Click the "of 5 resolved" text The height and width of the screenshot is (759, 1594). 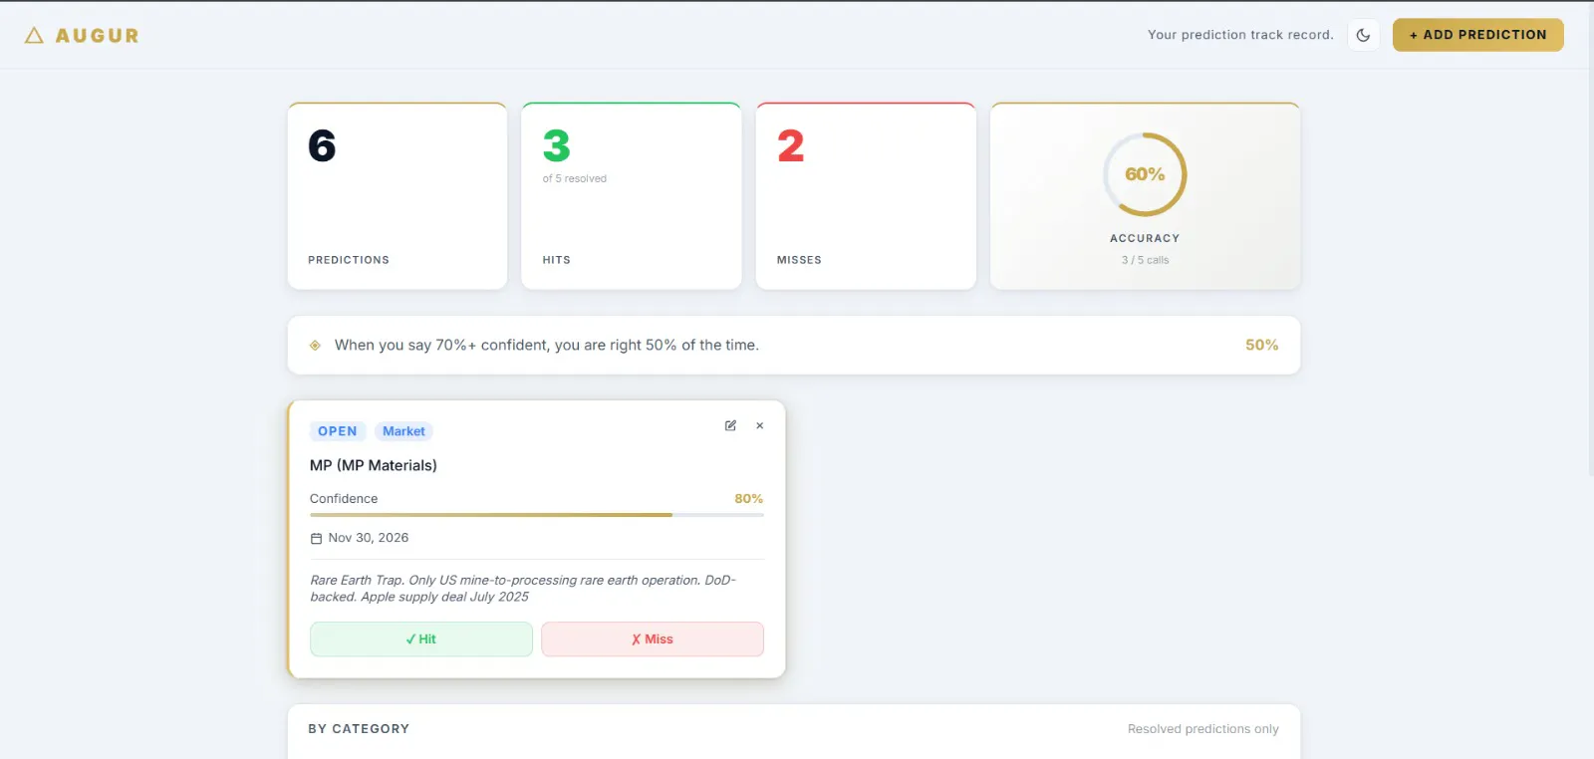click(x=575, y=179)
